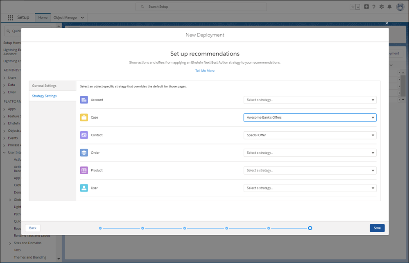
Task: Open the notifications bell
Action: point(390,7)
